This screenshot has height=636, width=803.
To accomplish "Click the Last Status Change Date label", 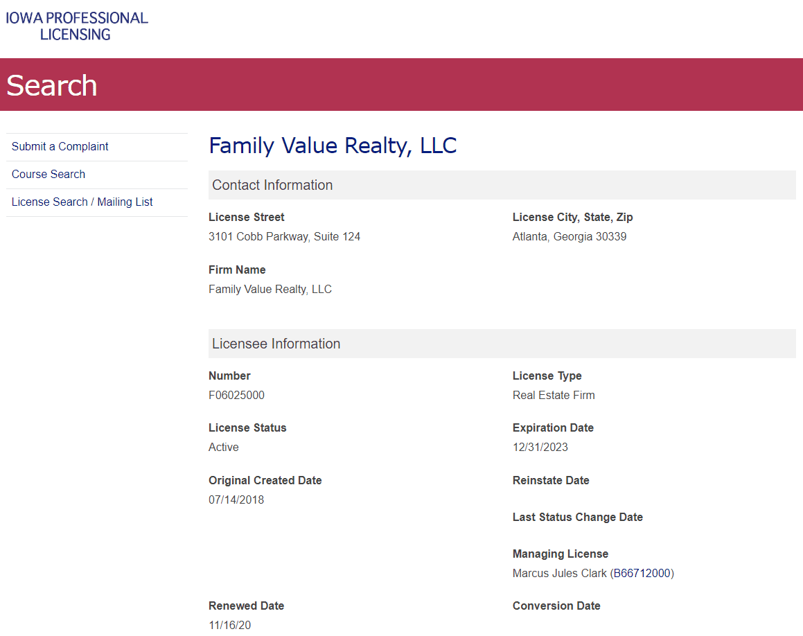I will (x=577, y=517).
